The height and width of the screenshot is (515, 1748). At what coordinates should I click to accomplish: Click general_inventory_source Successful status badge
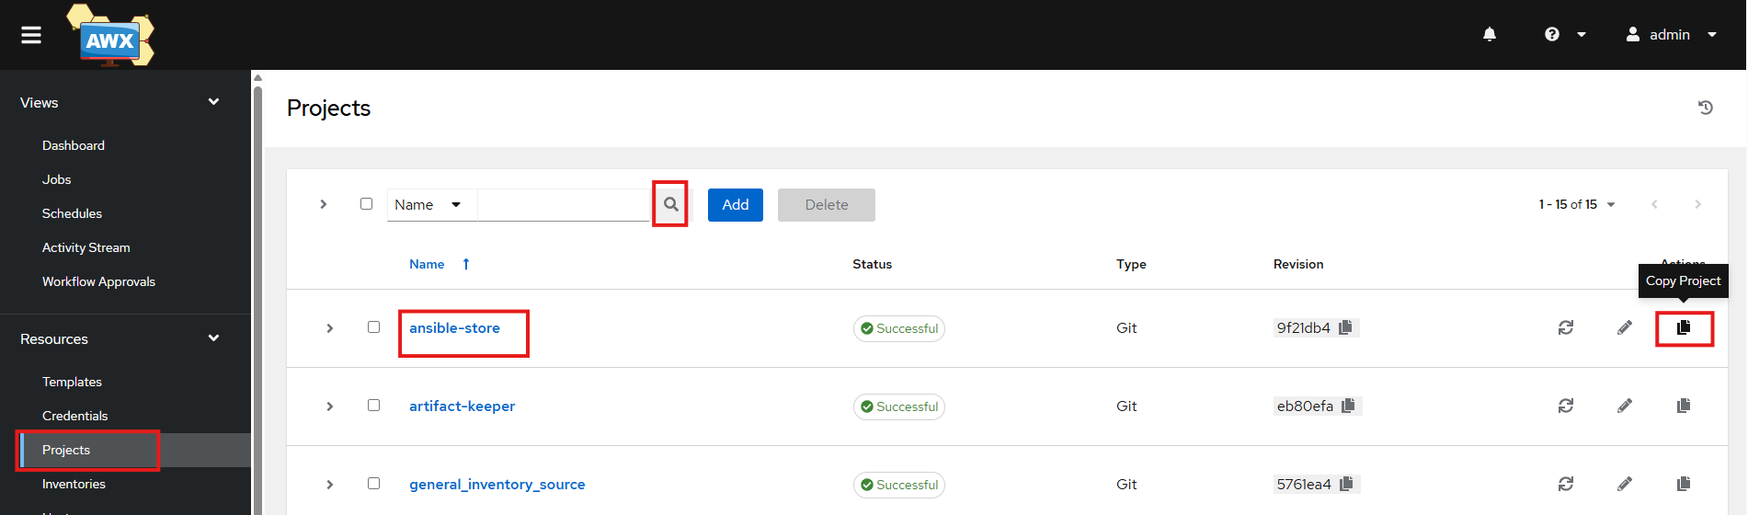[x=899, y=485]
